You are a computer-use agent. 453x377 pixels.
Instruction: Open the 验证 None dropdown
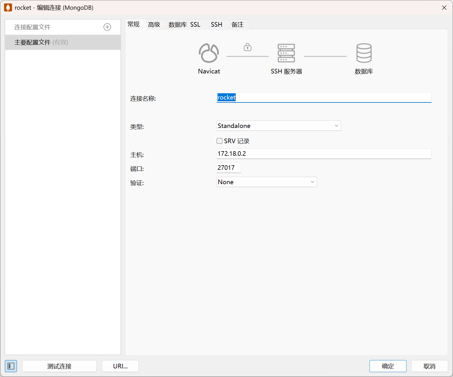267,182
